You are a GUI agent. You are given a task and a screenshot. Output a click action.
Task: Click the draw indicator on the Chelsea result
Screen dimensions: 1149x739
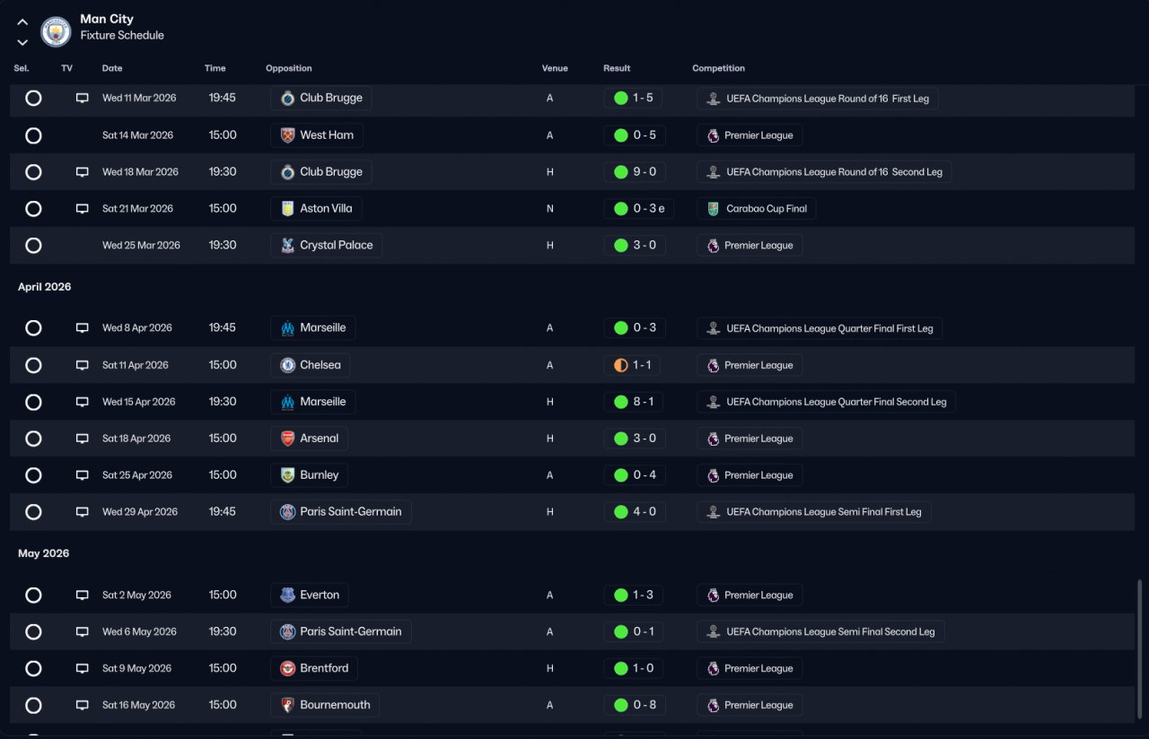pos(620,365)
